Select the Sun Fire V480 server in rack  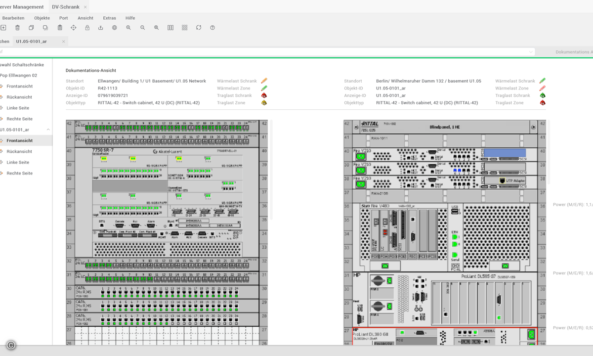click(444, 237)
